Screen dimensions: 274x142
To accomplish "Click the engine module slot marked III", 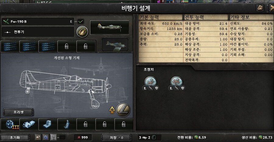I will [x=10, y=124].
